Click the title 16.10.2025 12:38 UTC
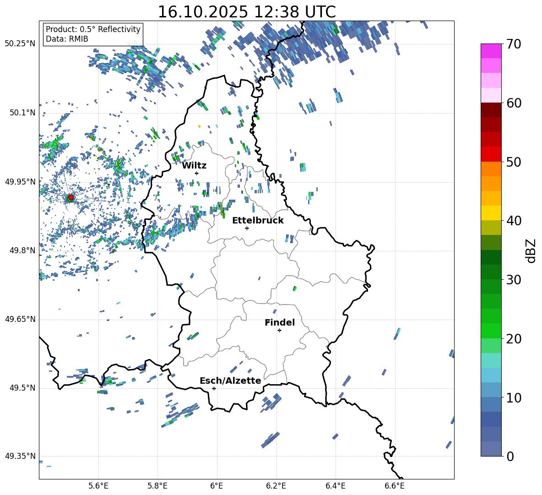The image size is (542, 495). click(x=246, y=12)
